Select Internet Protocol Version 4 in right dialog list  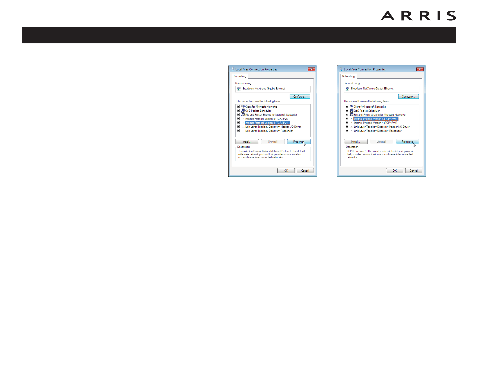coord(375,123)
